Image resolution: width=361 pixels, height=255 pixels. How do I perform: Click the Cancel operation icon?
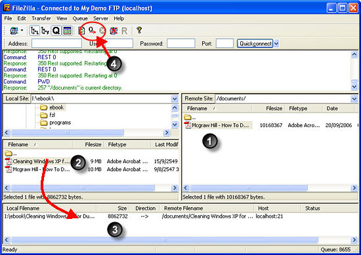point(102,31)
